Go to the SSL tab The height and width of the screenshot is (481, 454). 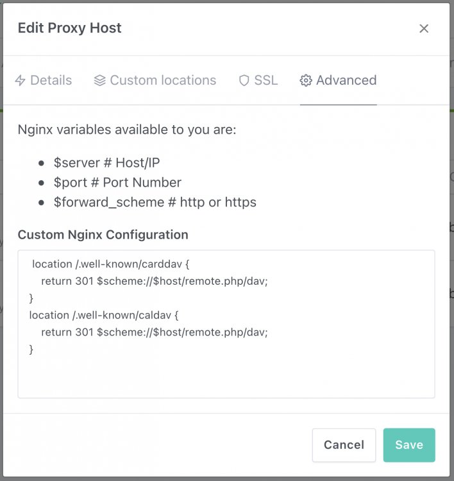(258, 80)
